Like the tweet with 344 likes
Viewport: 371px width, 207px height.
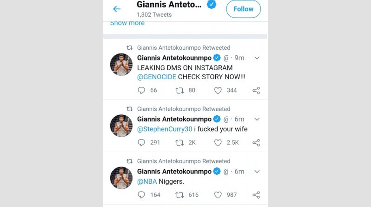[x=218, y=90]
